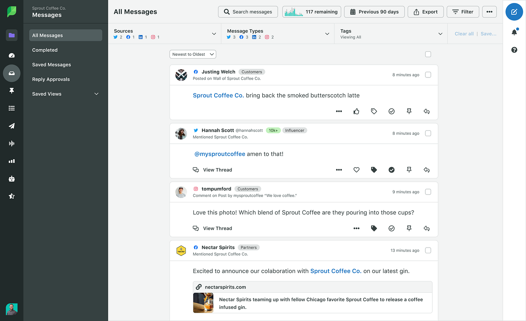Open Nectar Spirits' profile avatar

181,251
